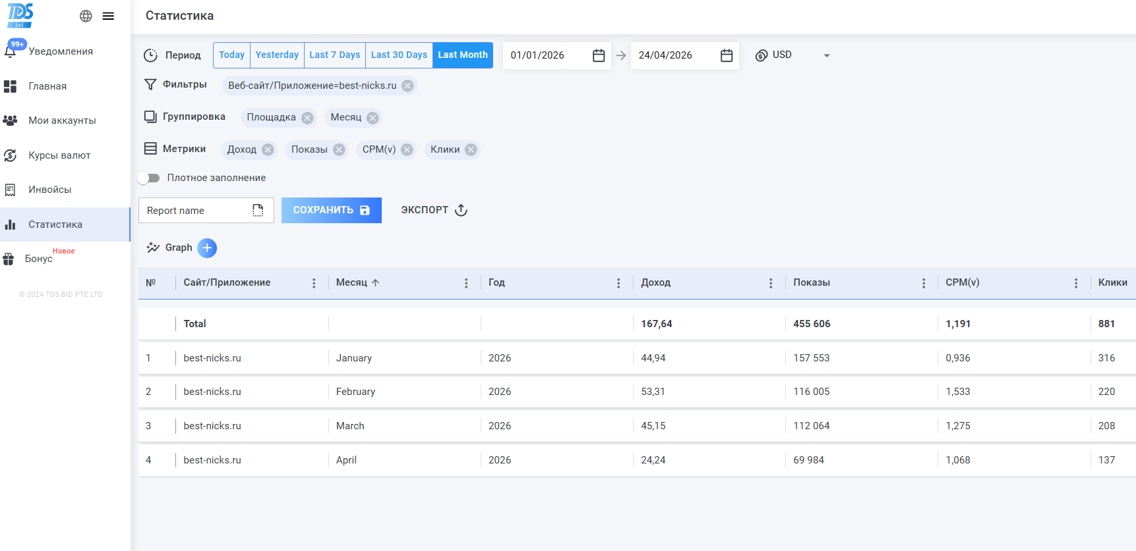Add a new graph with plus button
This screenshot has width=1136, height=551.
pos(207,248)
